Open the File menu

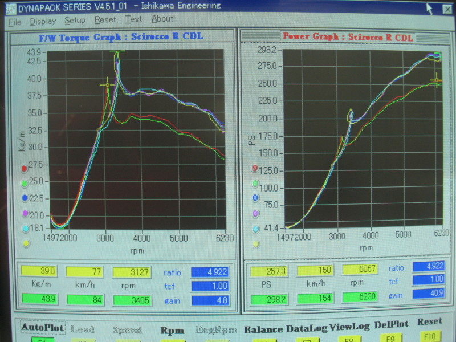pyautogui.click(x=15, y=22)
